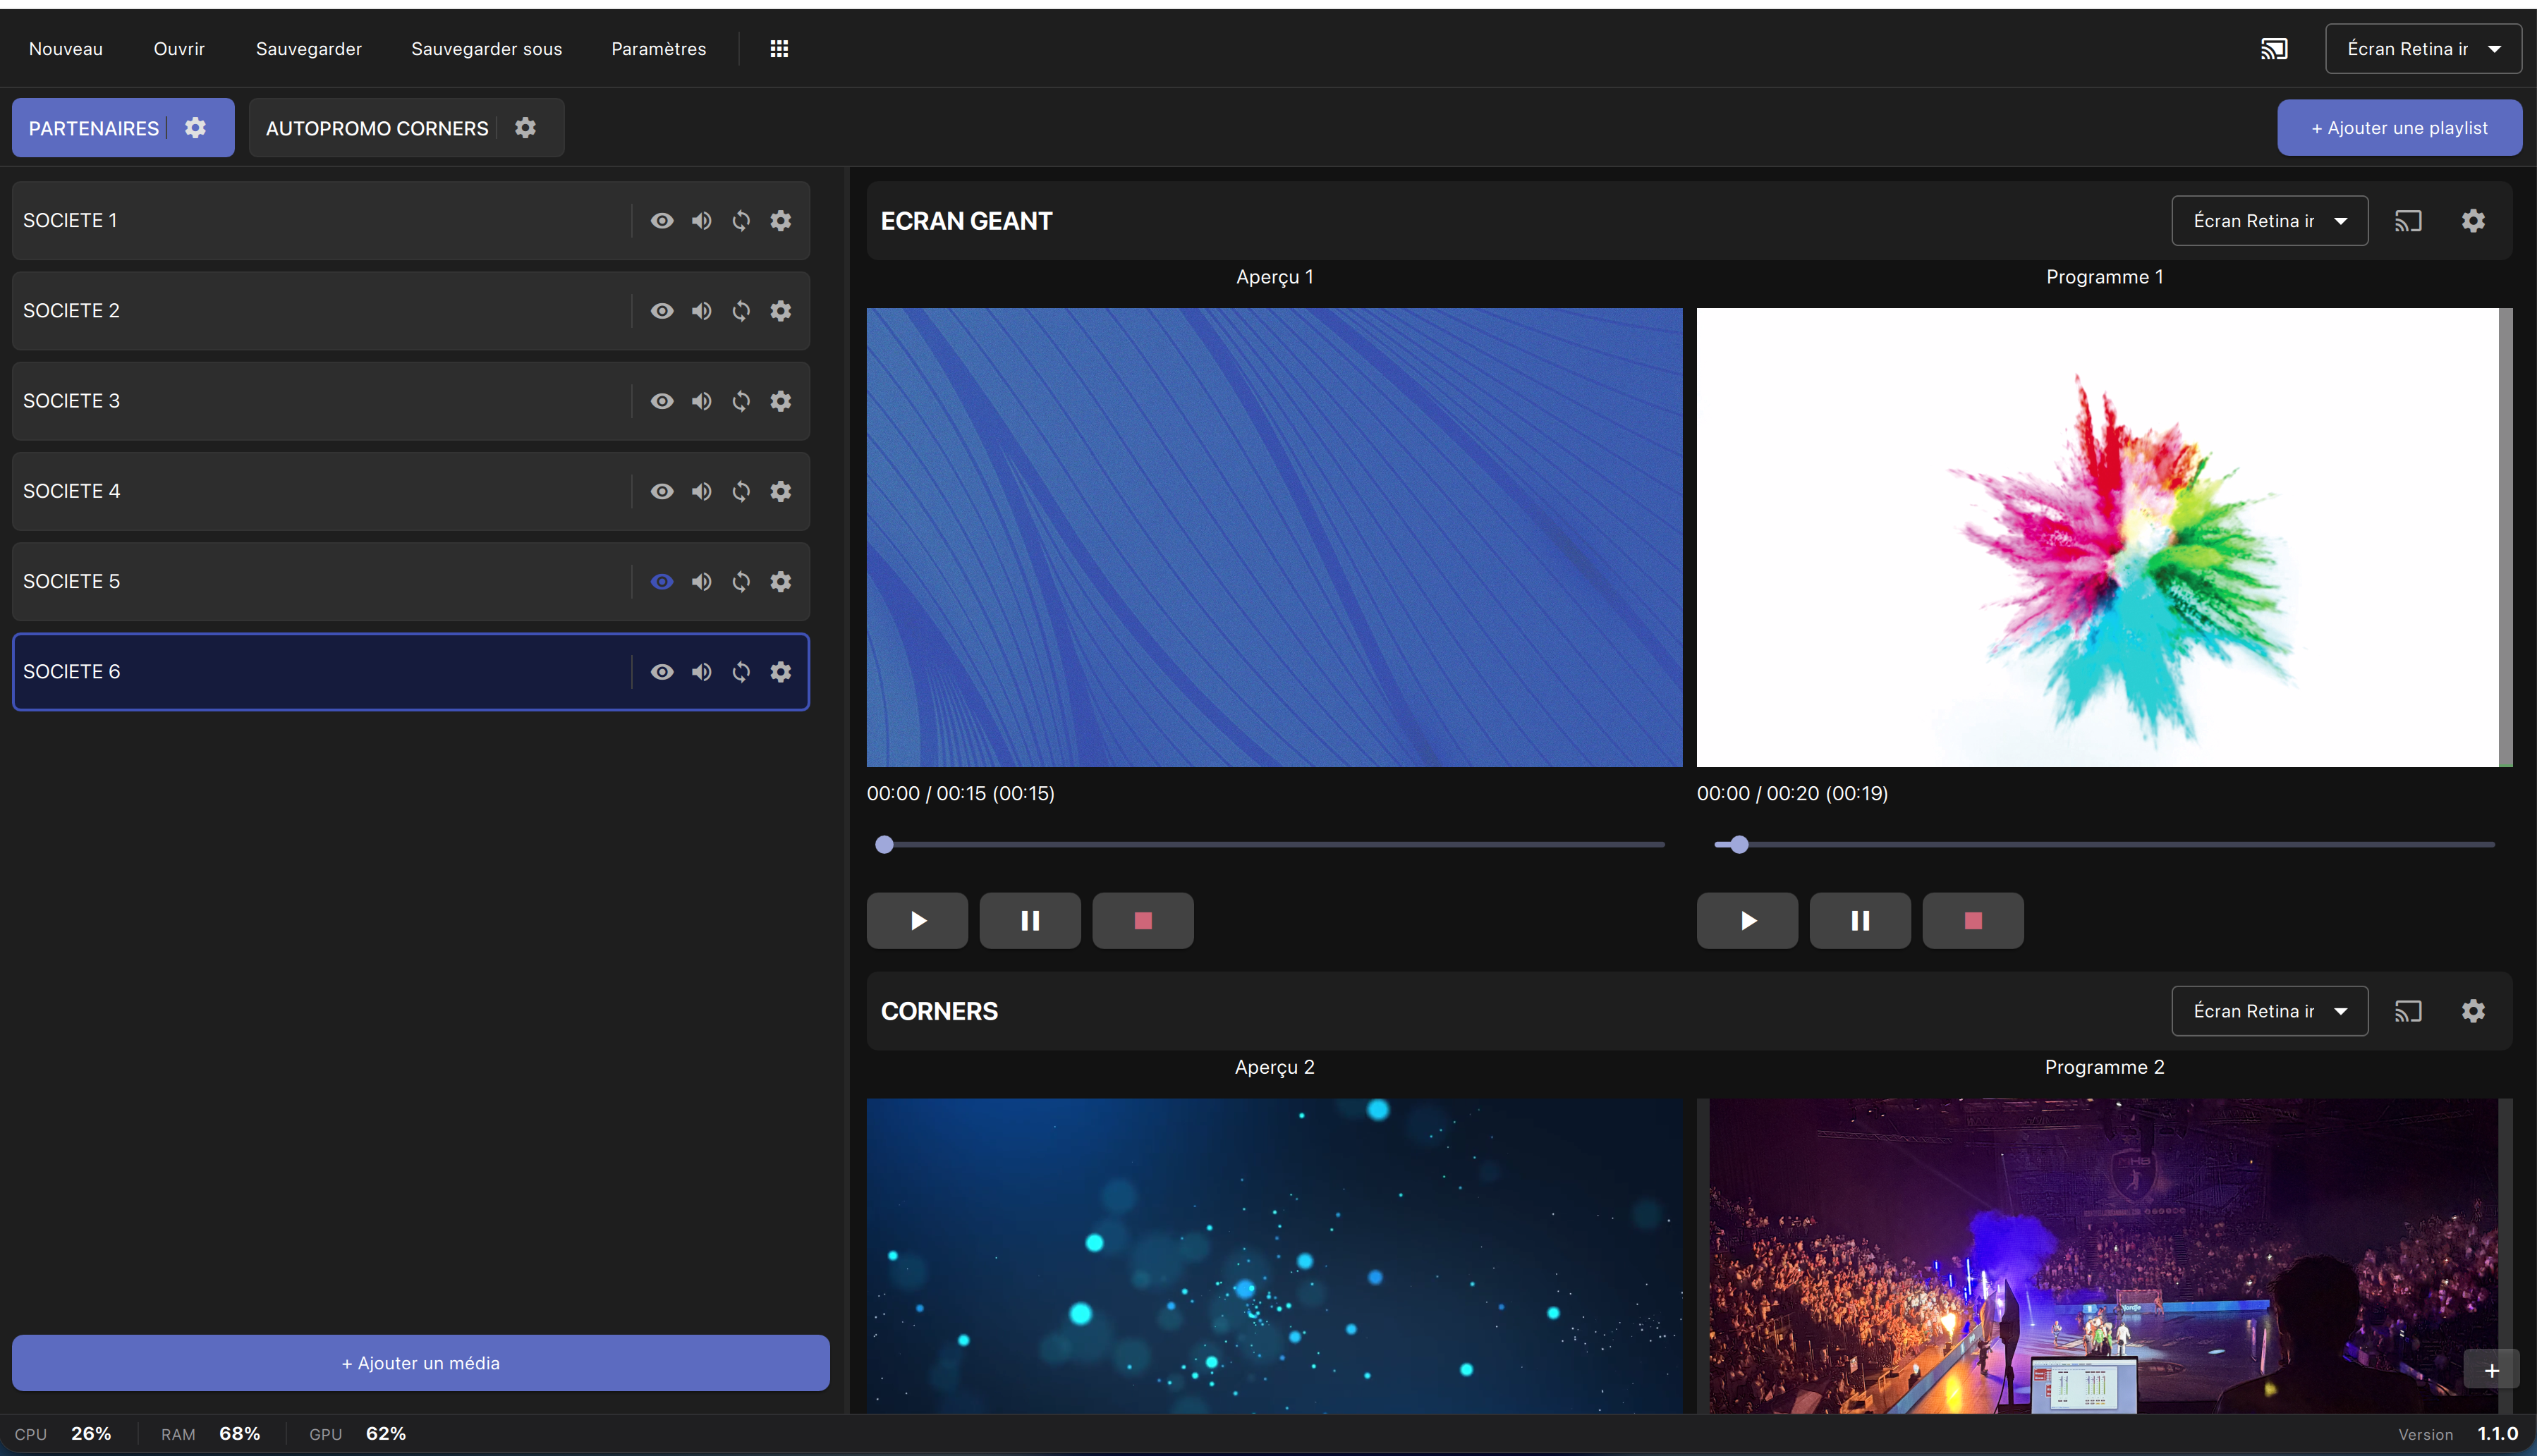Open settings gear of SOCIETE 3
Screen dimensions: 2537x1456
[x=780, y=401]
